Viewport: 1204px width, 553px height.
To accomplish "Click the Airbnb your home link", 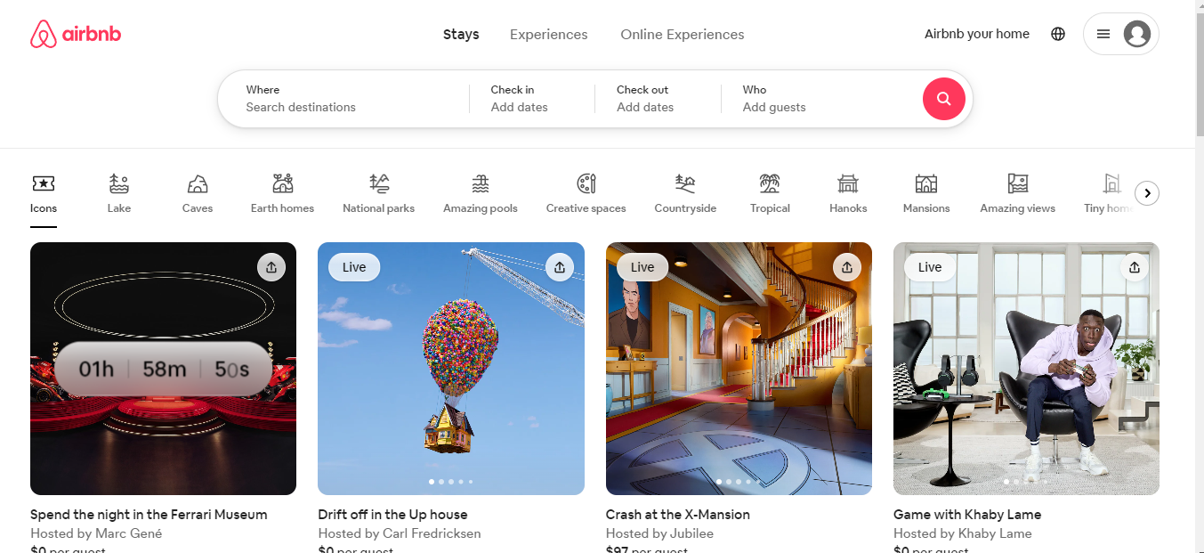I will pyautogui.click(x=977, y=34).
